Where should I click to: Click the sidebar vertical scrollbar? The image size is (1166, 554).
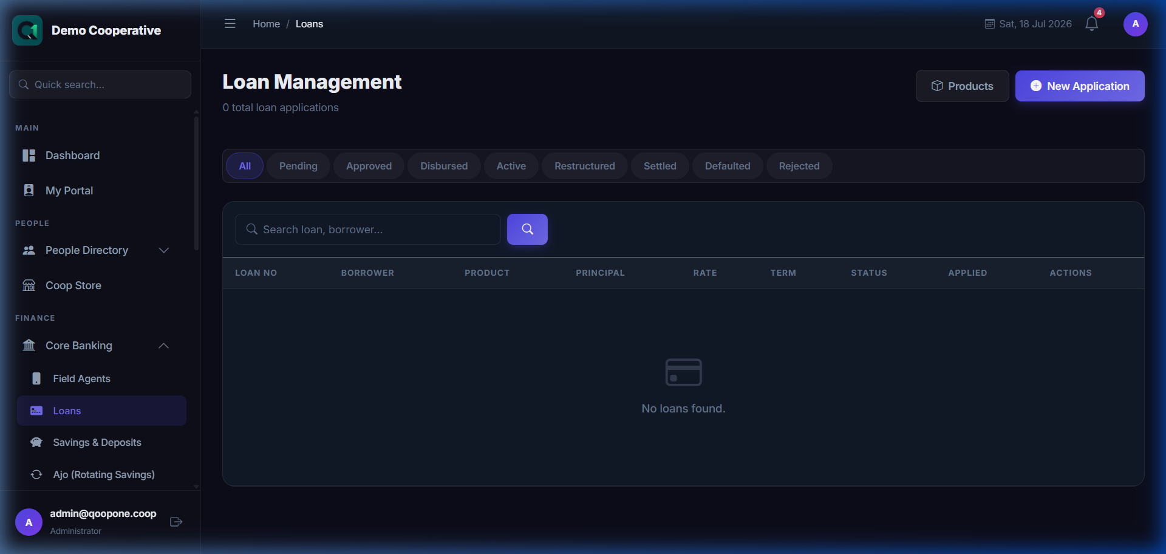196,182
